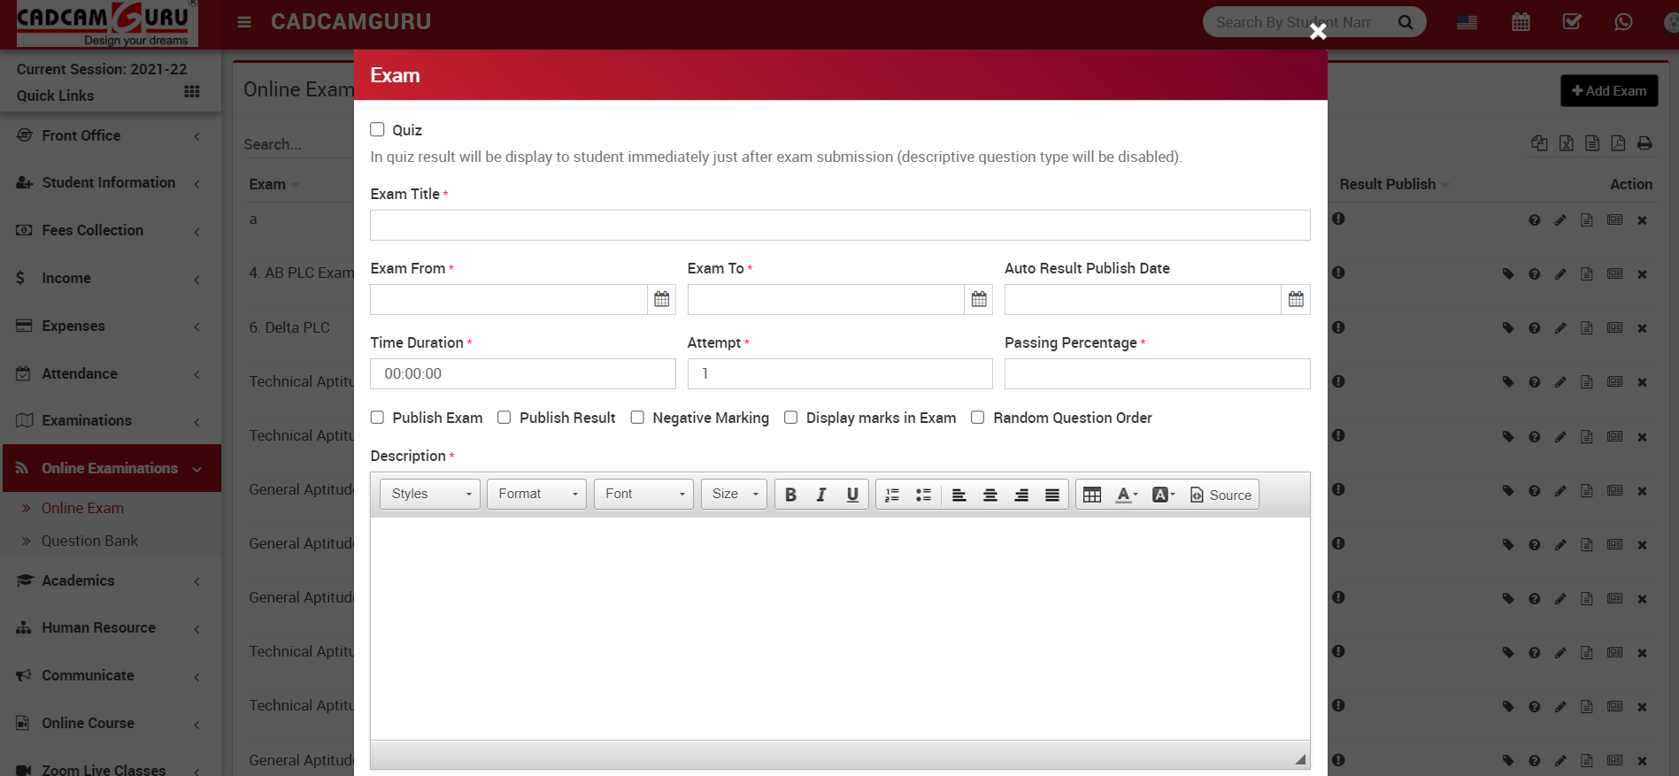Tick the Random Question Order checkbox
The image size is (1679, 776).
[978, 418]
